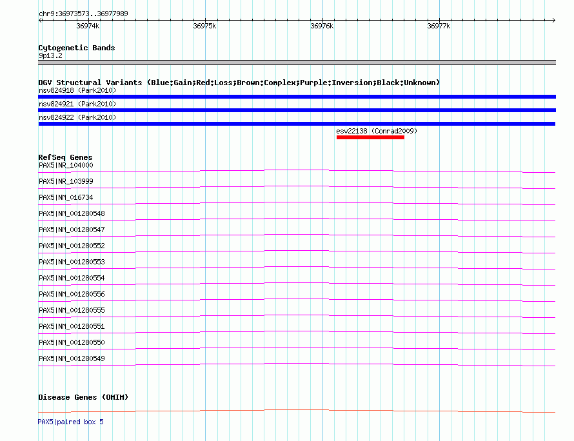Click the right arrowhead of the ruler
This screenshot has width=574, height=441.
click(x=553, y=20)
